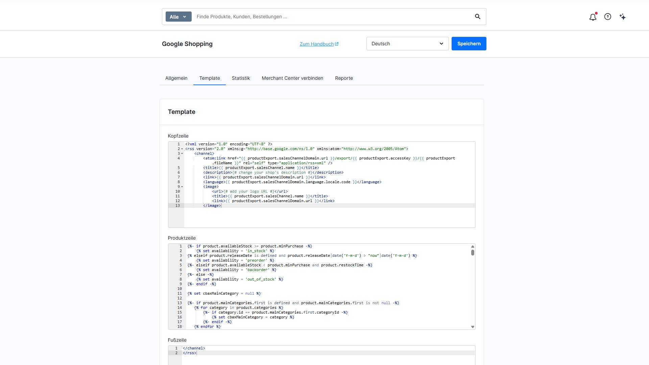
Task: Click the cbaxMainCategory = null line
Action: coord(224,294)
